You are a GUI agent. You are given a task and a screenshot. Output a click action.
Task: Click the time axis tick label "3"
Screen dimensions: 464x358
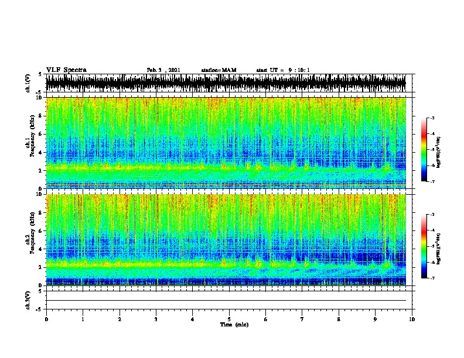coord(156,319)
